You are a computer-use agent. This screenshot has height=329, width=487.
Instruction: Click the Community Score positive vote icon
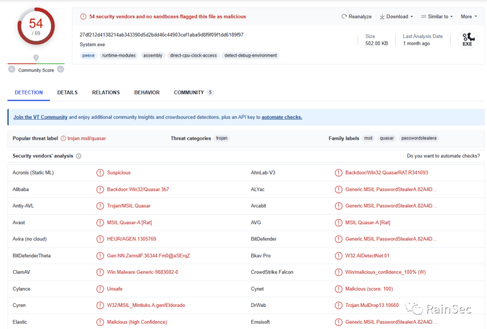tap(61, 69)
